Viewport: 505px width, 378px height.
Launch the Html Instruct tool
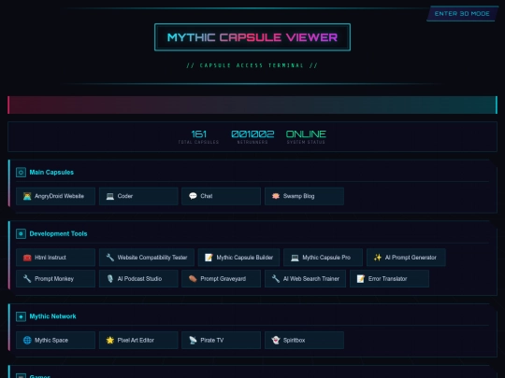55,258
